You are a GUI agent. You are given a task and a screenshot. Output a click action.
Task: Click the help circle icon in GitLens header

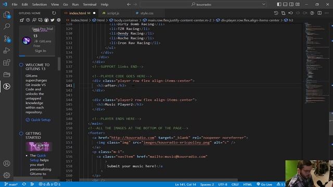[28, 20]
